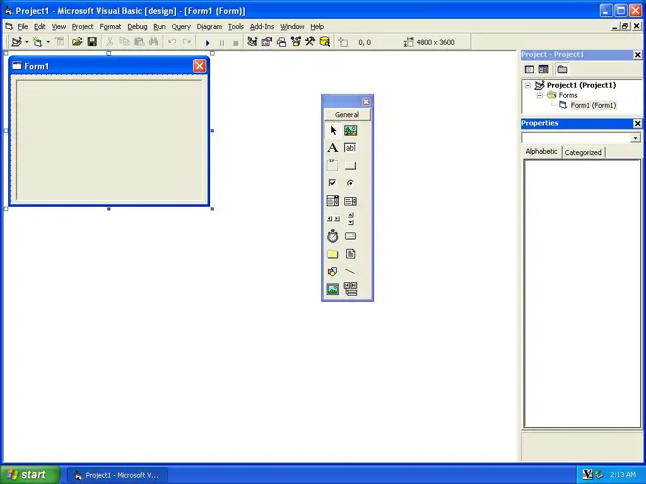Click the Project1 - Microsoft V... taskbar button
646x484 pixels.
[117, 475]
